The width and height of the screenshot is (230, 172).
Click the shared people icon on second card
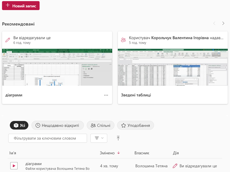click(x=123, y=40)
